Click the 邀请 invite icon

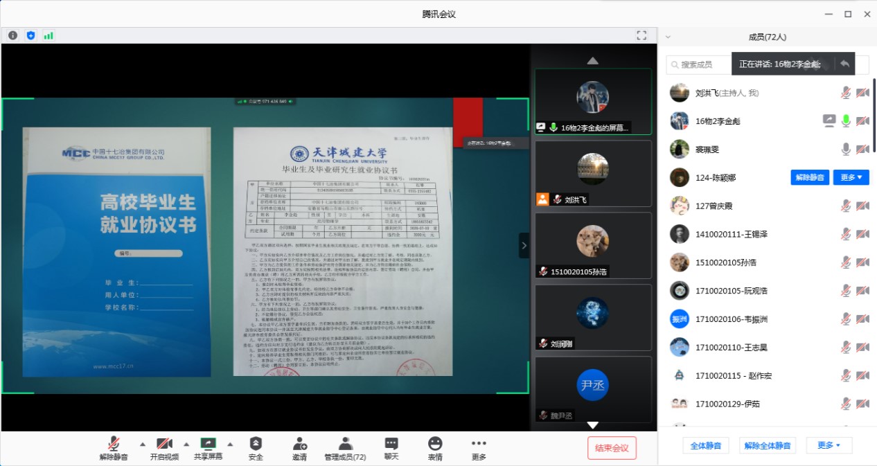point(299,448)
